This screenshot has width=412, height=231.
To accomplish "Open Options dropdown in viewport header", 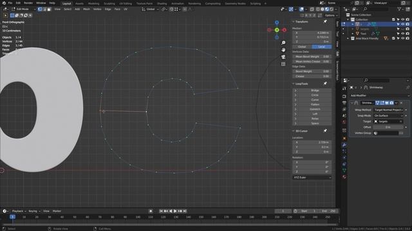I will (x=331, y=15).
